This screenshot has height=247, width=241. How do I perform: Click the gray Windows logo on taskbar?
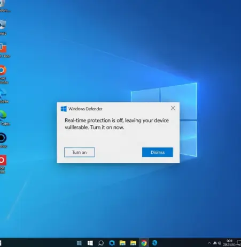79,243
